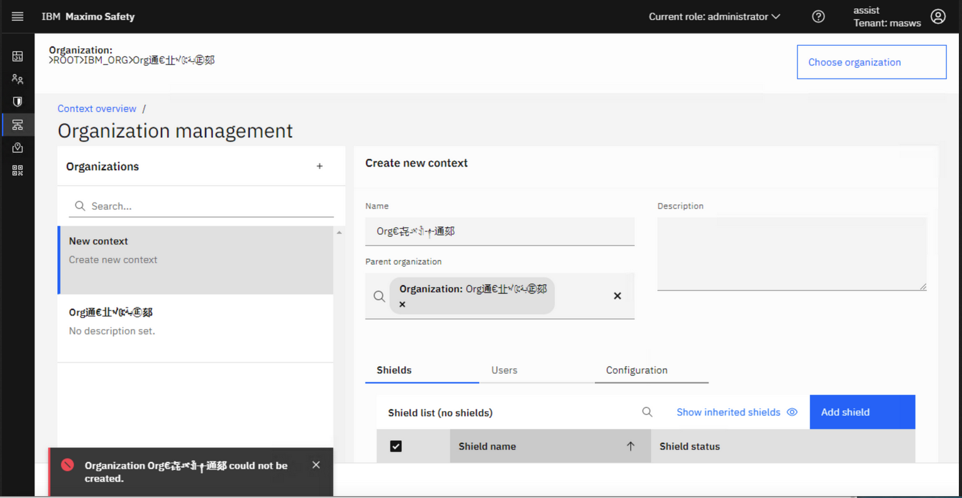Open the help question mark icon

pyautogui.click(x=818, y=16)
